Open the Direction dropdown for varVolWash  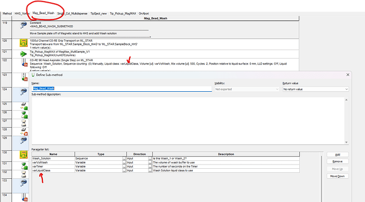click(x=150, y=162)
